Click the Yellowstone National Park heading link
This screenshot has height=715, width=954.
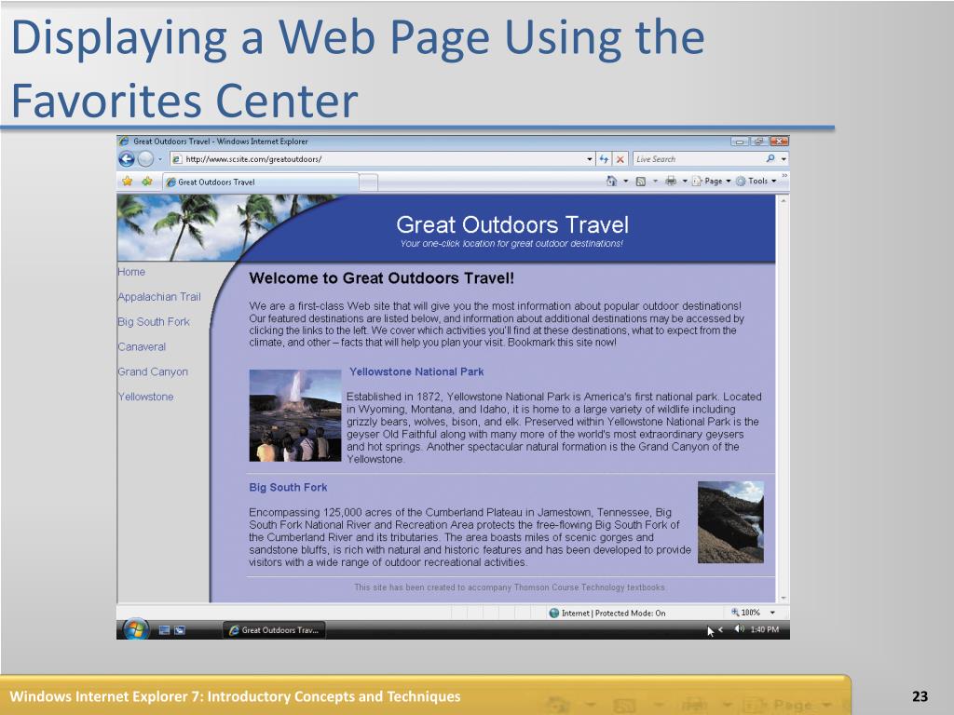(416, 371)
